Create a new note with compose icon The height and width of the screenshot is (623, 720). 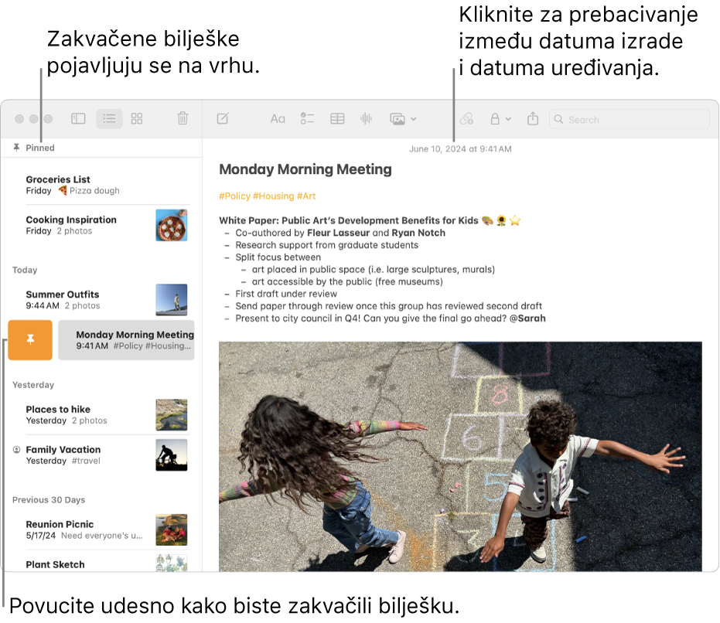coord(223,118)
